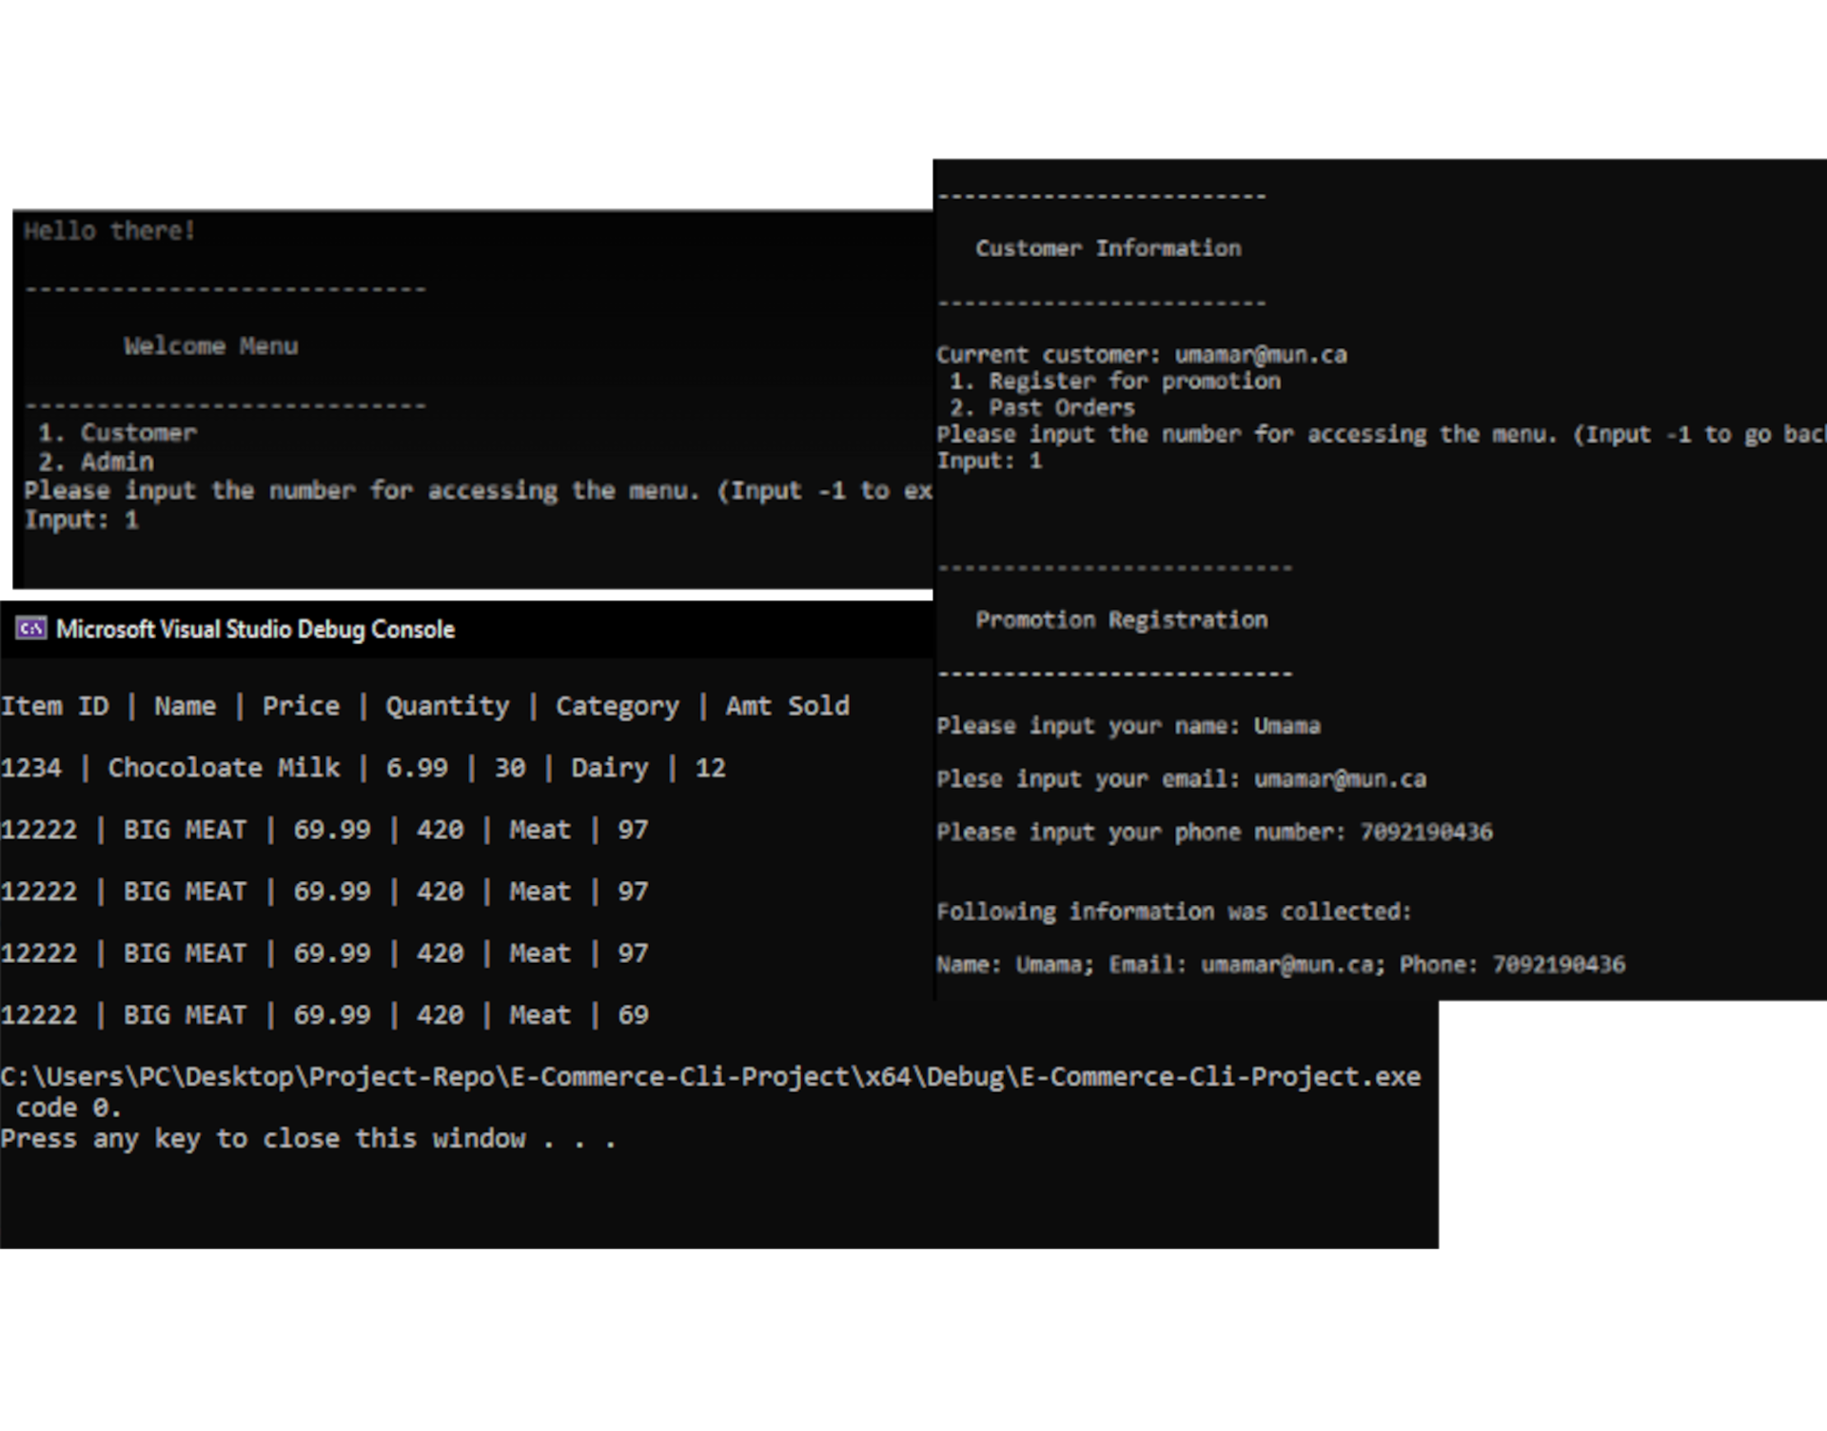Click the "Welcome Menu" heading
The height and width of the screenshot is (1431, 1827).
tap(211, 346)
